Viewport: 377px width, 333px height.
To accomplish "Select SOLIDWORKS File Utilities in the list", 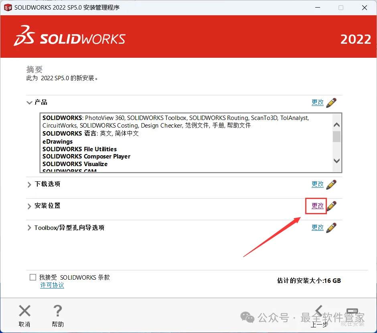I will (79, 149).
